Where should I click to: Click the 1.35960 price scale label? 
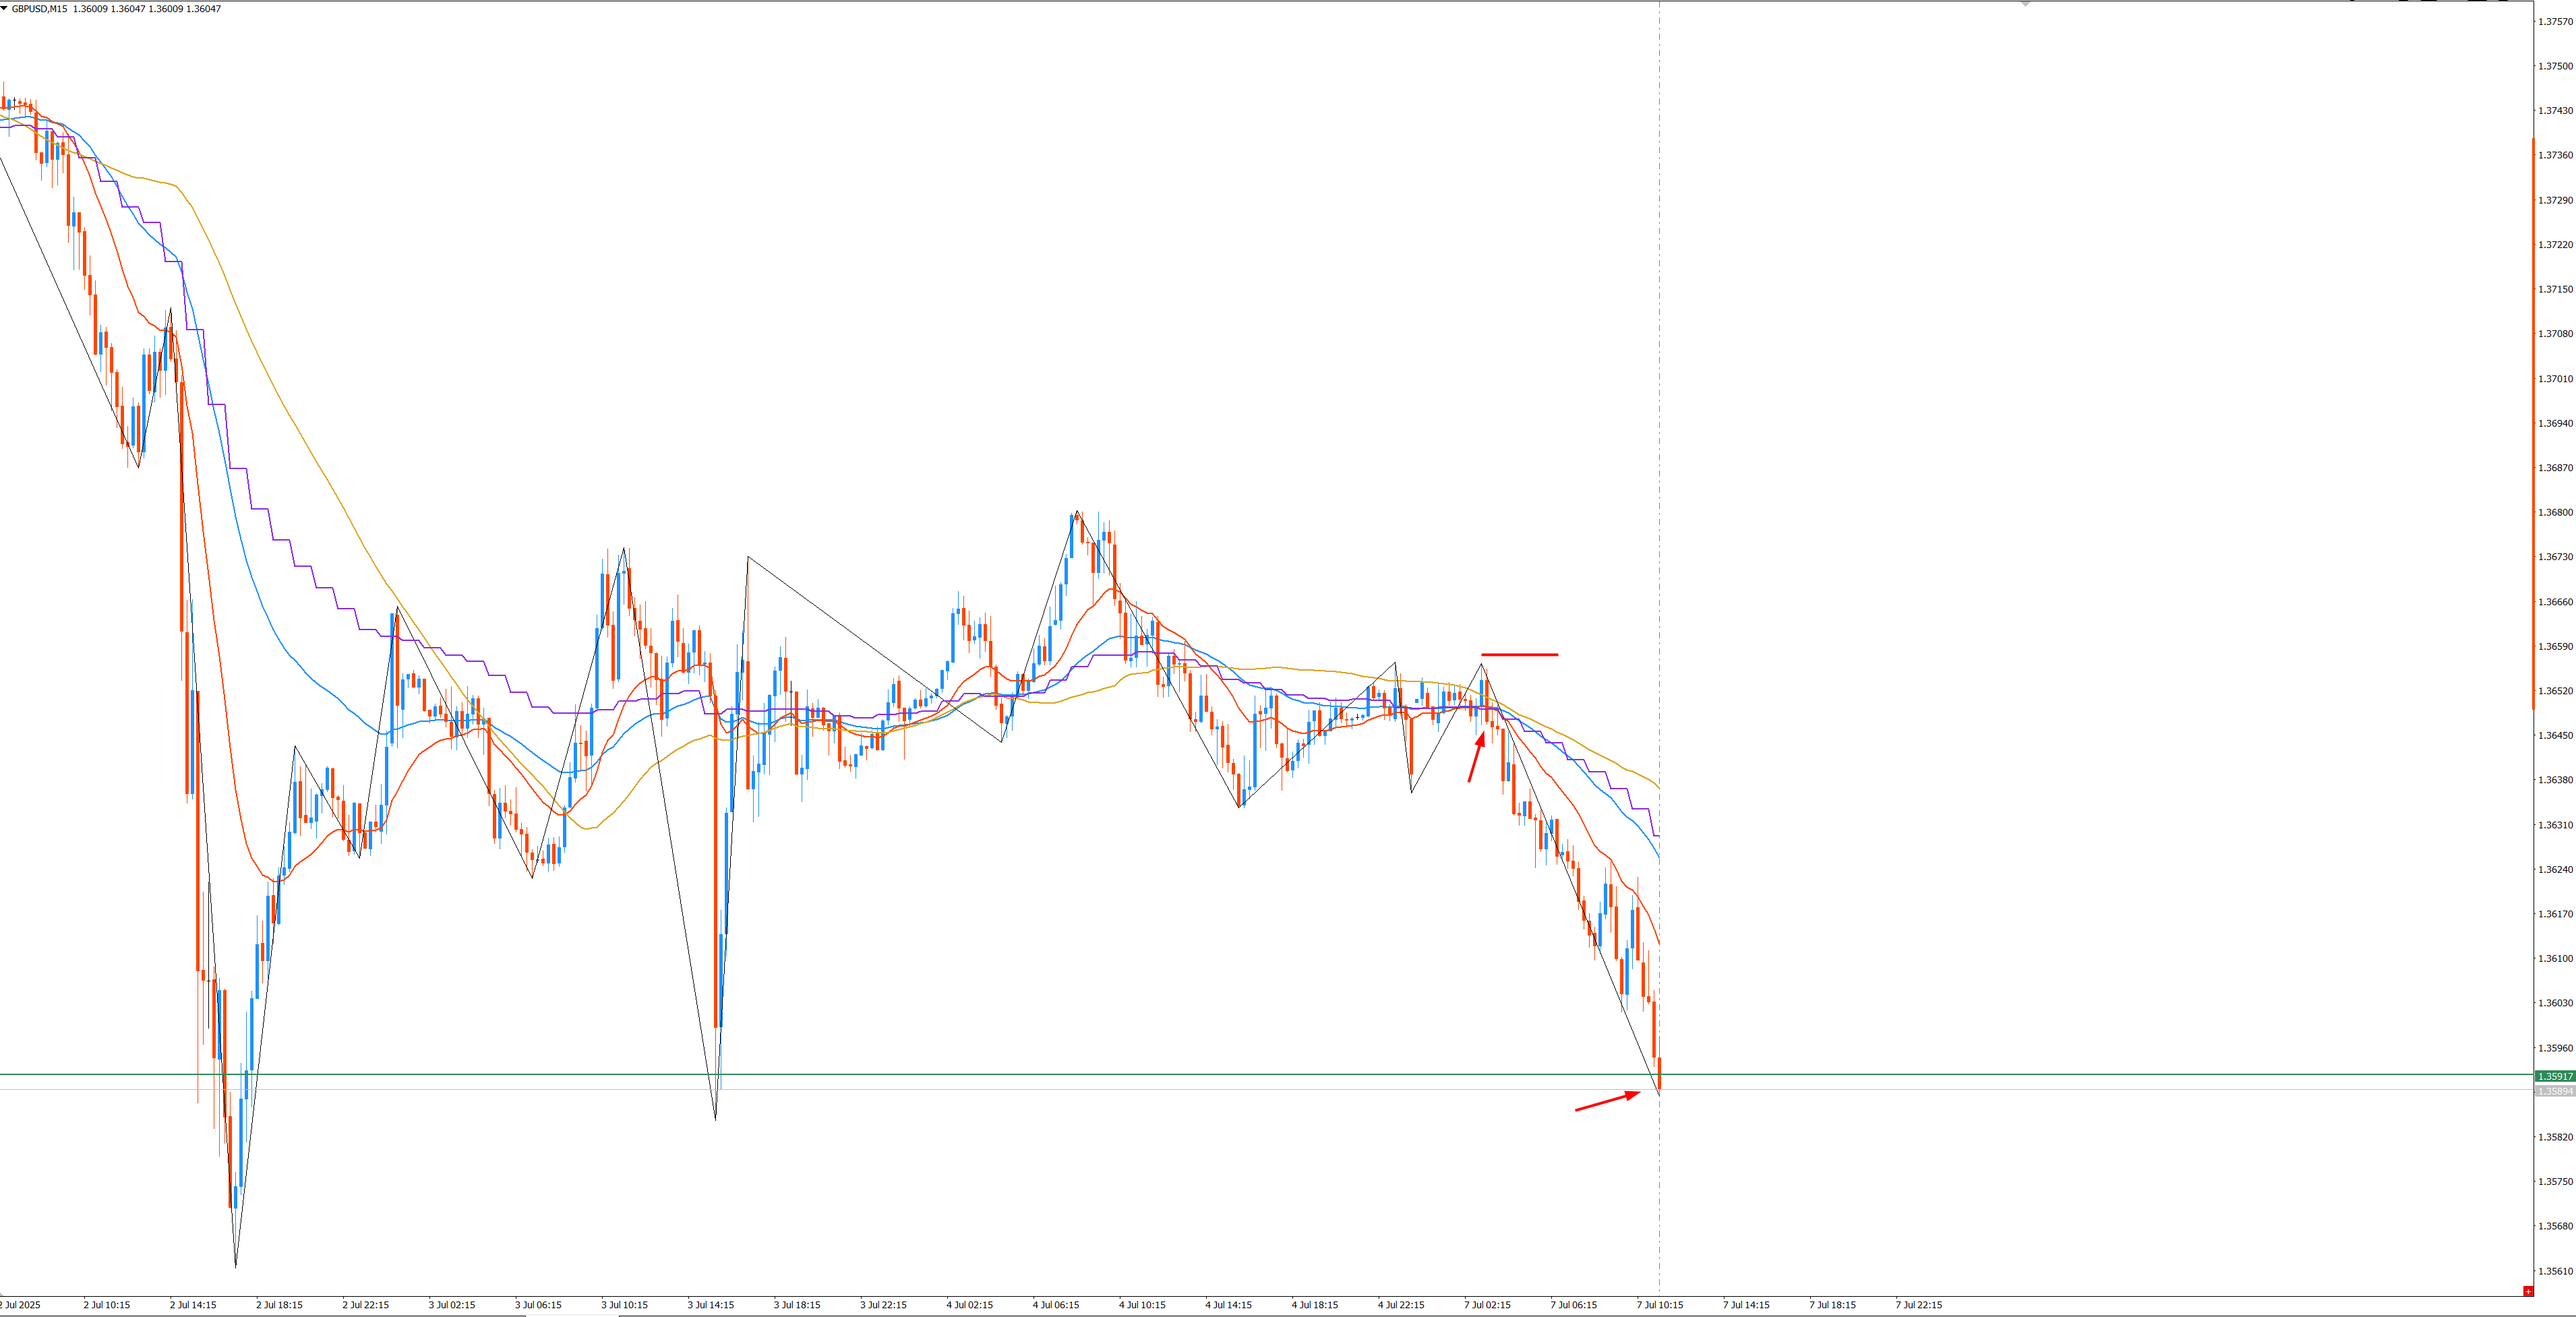(x=2555, y=1048)
